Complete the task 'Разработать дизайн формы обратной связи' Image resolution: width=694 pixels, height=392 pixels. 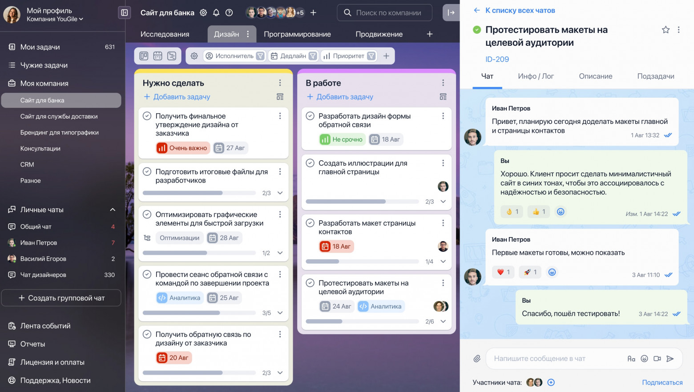(x=310, y=115)
